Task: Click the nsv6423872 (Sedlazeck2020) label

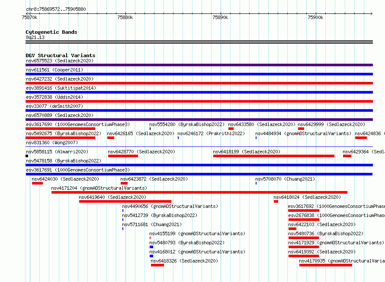Action: [154, 179]
